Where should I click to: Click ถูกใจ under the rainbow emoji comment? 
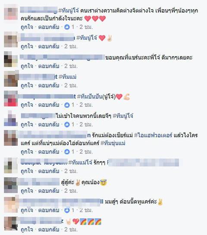click(x=27, y=230)
